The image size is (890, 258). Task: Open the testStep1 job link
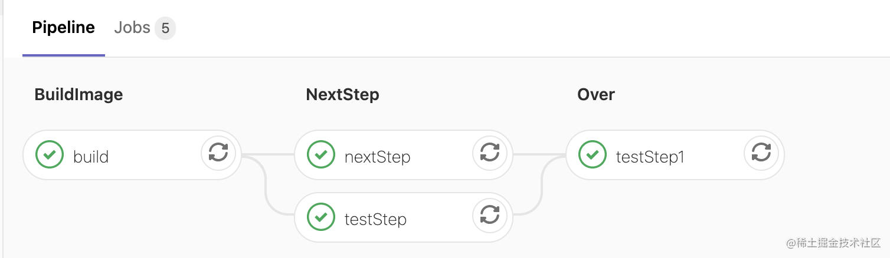[650, 157]
